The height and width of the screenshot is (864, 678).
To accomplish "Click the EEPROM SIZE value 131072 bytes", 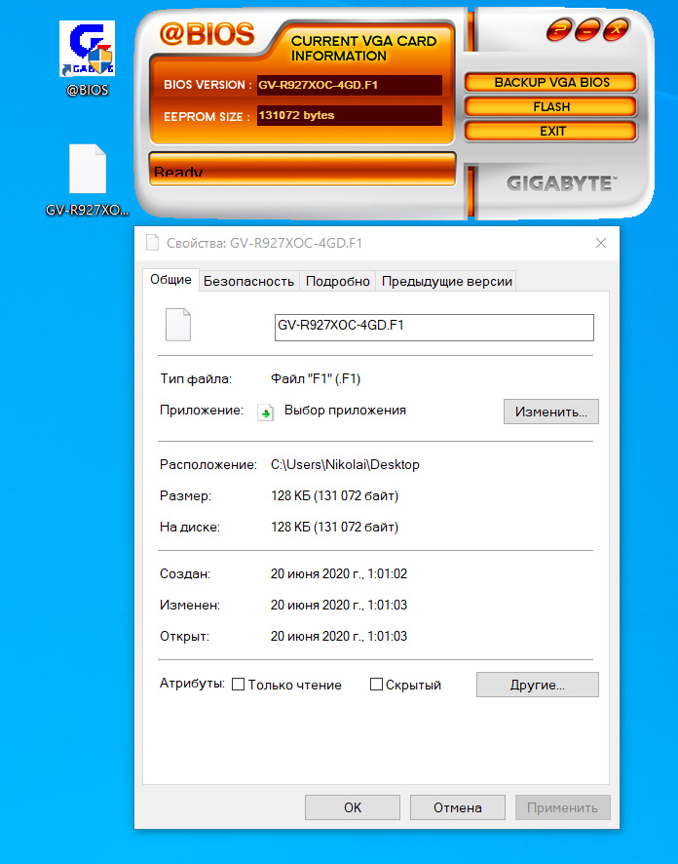I will click(350, 116).
